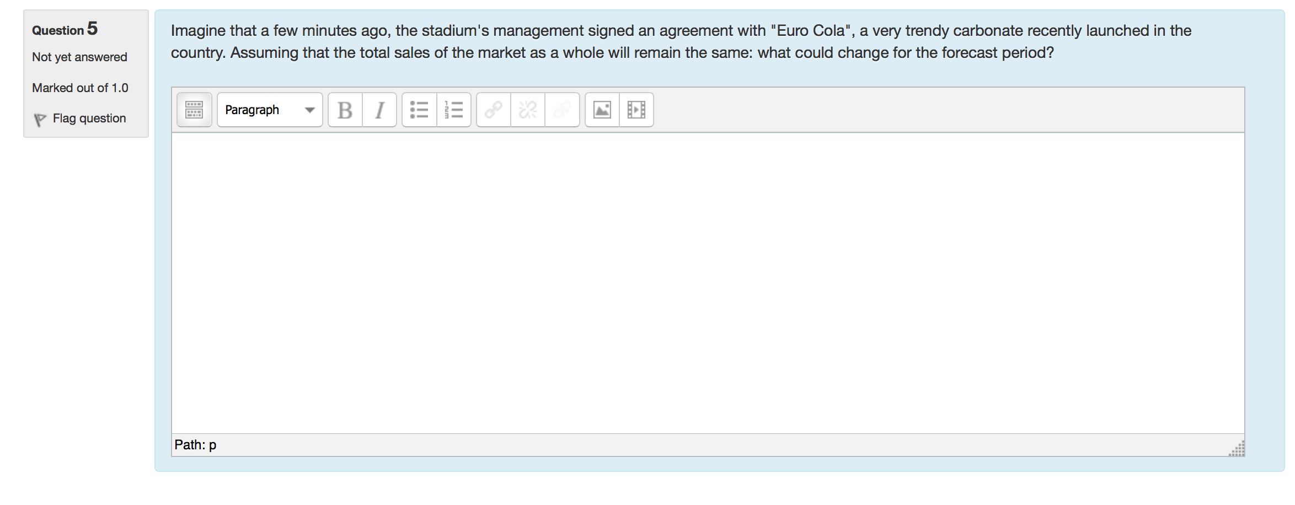Click the Not yet answered status text

pyautogui.click(x=79, y=57)
